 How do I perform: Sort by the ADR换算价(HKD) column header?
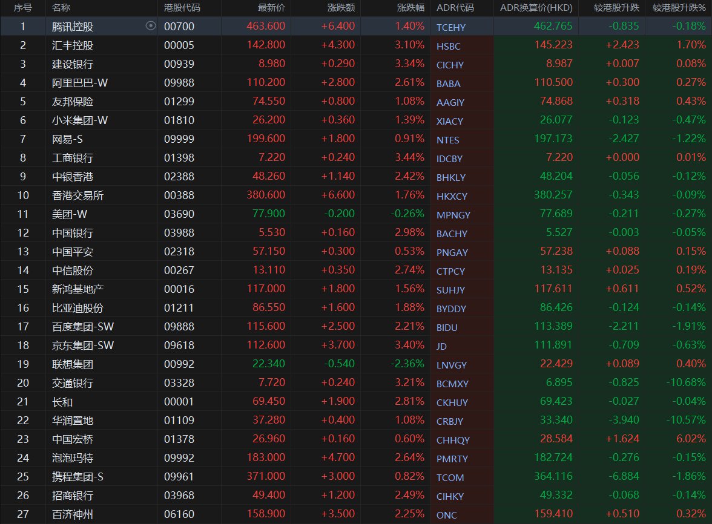point(536,8)
